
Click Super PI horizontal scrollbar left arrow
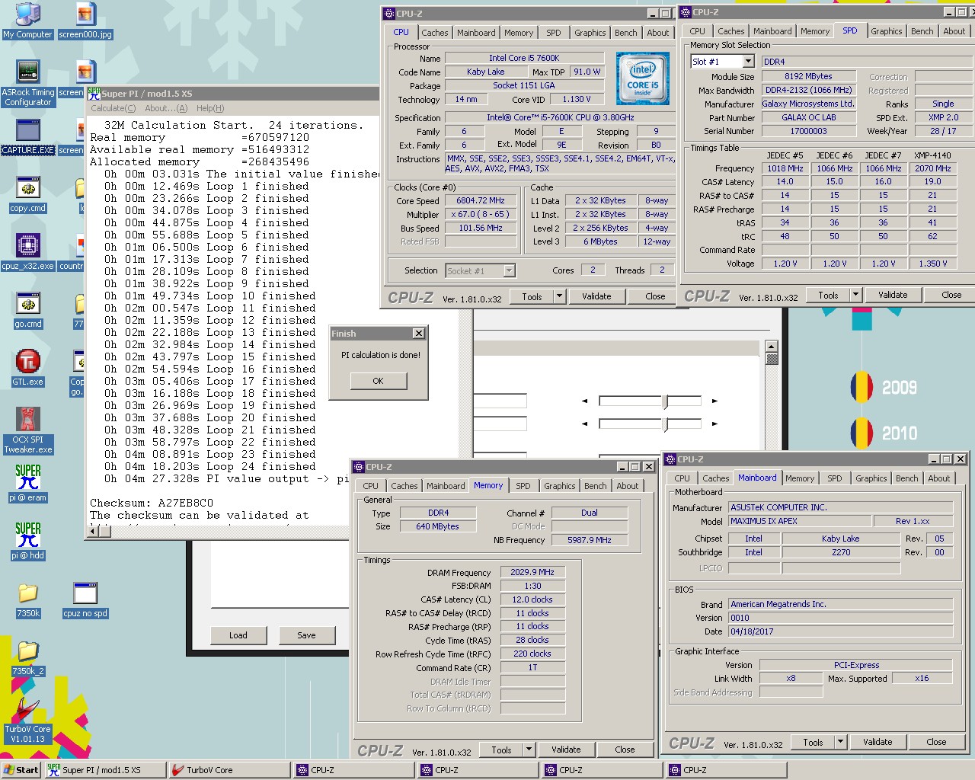[94, 531]
